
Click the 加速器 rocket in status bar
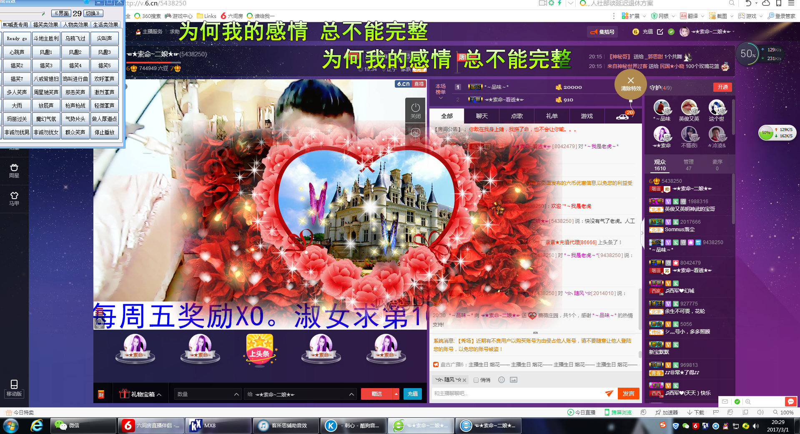pyautogui.click(x=658, y=412)
